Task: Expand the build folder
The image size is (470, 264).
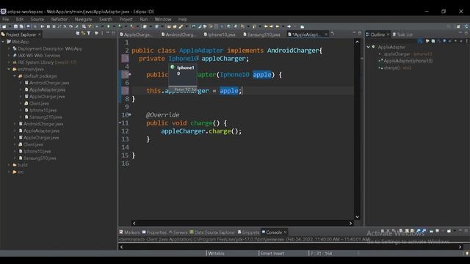Action: (x=9, y=165)
